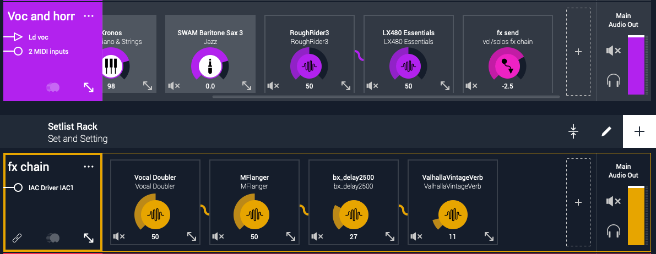The image size is (656, 254).
Task: Open the ValhallaVintageVerb plugin icon
Action: [453, 215]
